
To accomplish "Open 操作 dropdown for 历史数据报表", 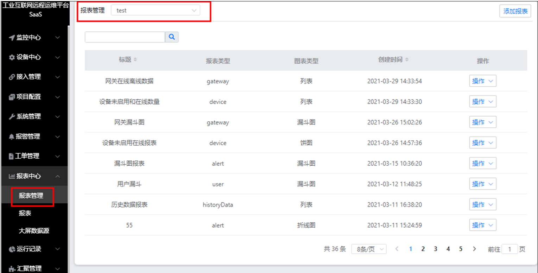I will (x=483, y=205).
